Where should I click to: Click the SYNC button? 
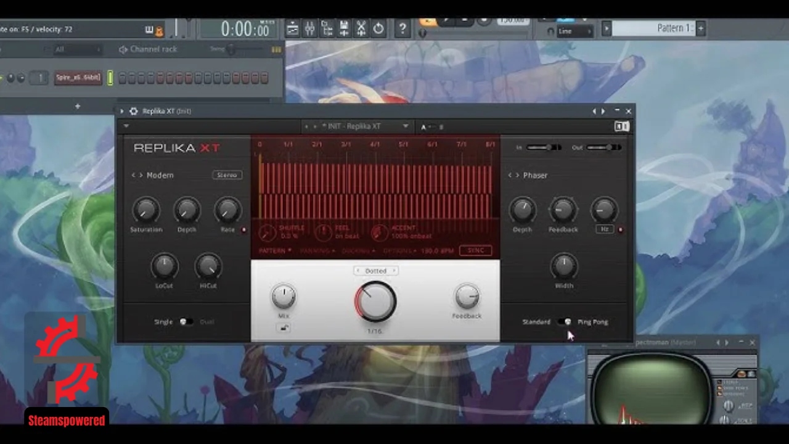476,250
